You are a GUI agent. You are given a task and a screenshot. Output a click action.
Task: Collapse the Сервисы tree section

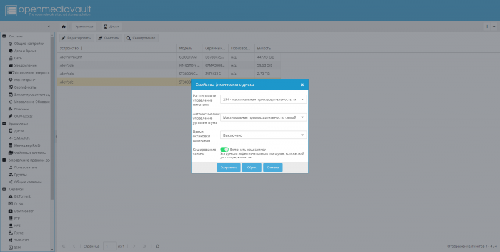click(4, 190)
